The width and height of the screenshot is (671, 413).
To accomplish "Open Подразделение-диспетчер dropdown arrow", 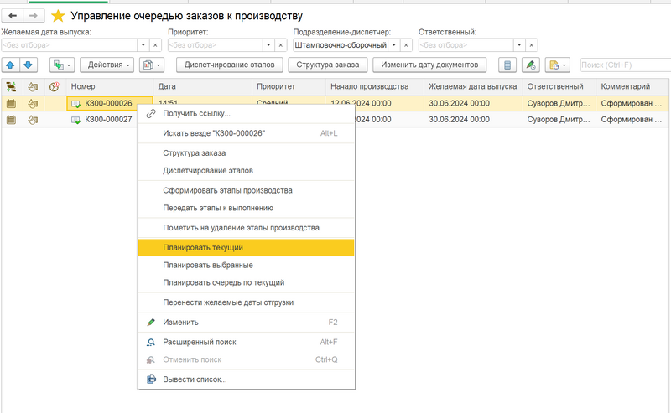I will tap(394, 45).
